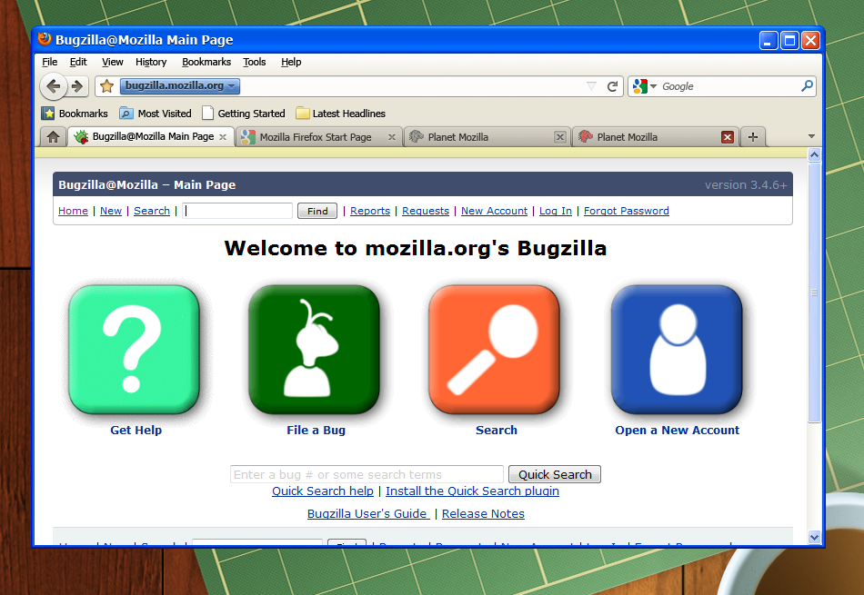Close the third tab Planet Mozilla with gray X
864x595 pixels.
560,137
